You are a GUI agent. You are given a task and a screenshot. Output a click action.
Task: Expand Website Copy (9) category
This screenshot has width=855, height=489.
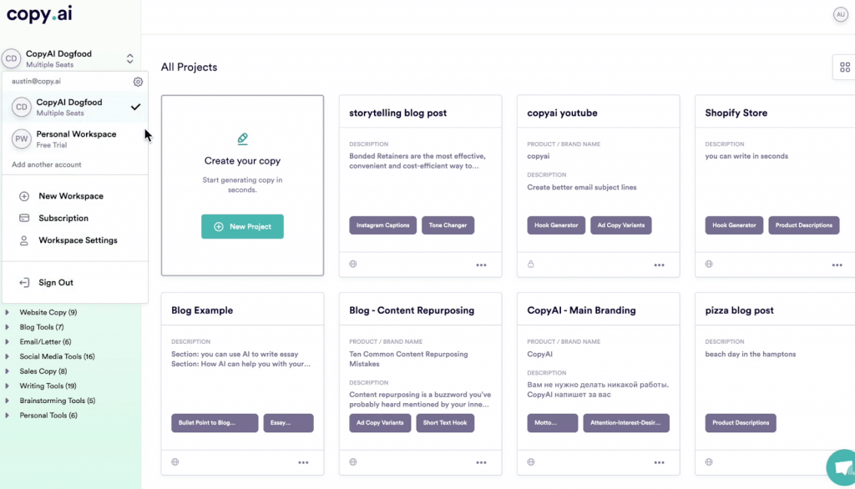[7, 312]
